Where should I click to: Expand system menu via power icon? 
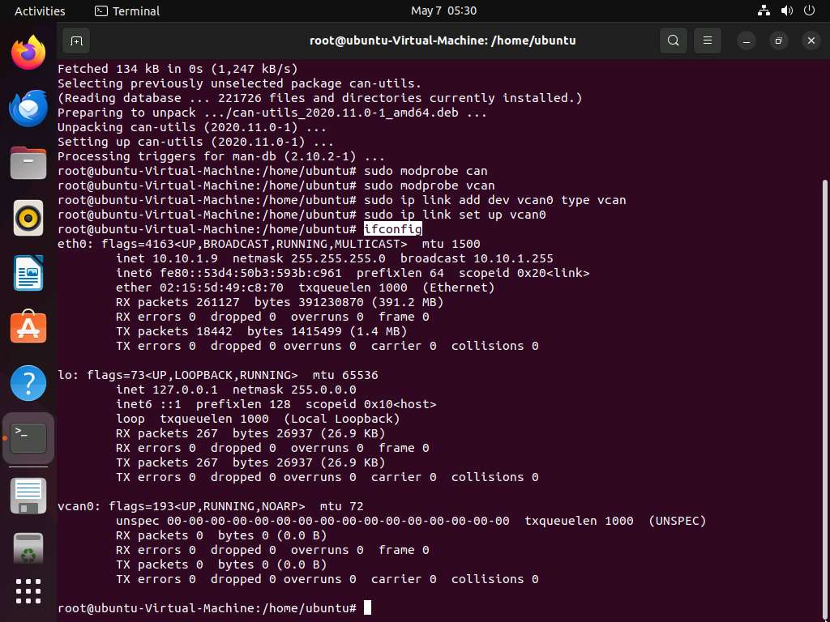(x=809, y=11)
